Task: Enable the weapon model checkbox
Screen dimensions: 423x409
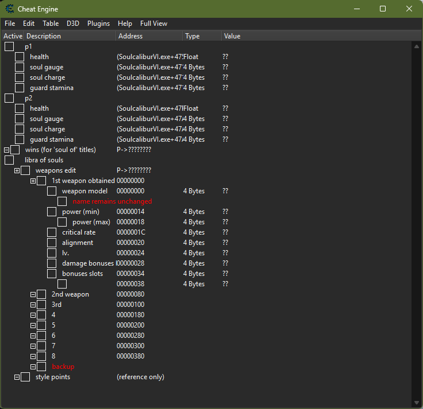Action: pyautogui.click(x=52, y=191)
